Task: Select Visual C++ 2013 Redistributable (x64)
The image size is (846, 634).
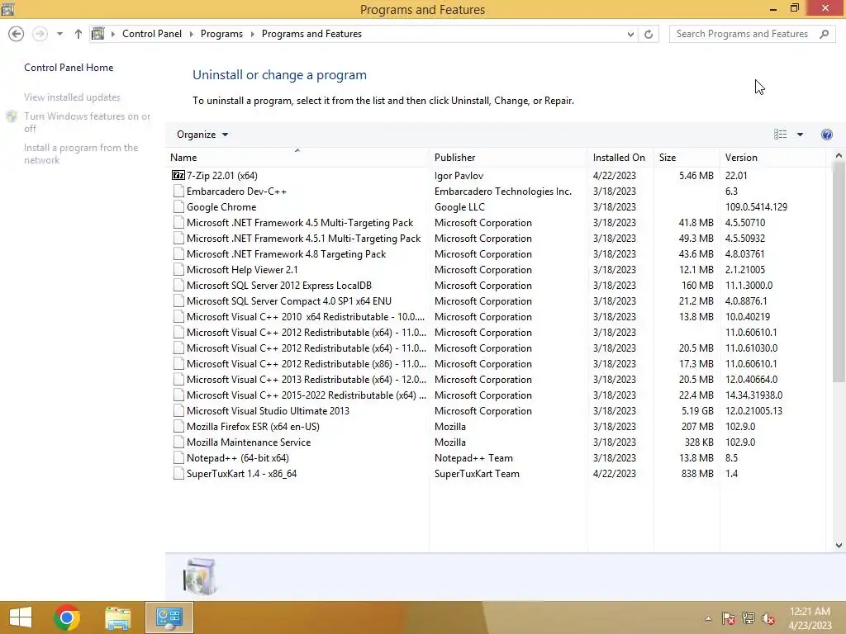Action: tap(306, 380)
